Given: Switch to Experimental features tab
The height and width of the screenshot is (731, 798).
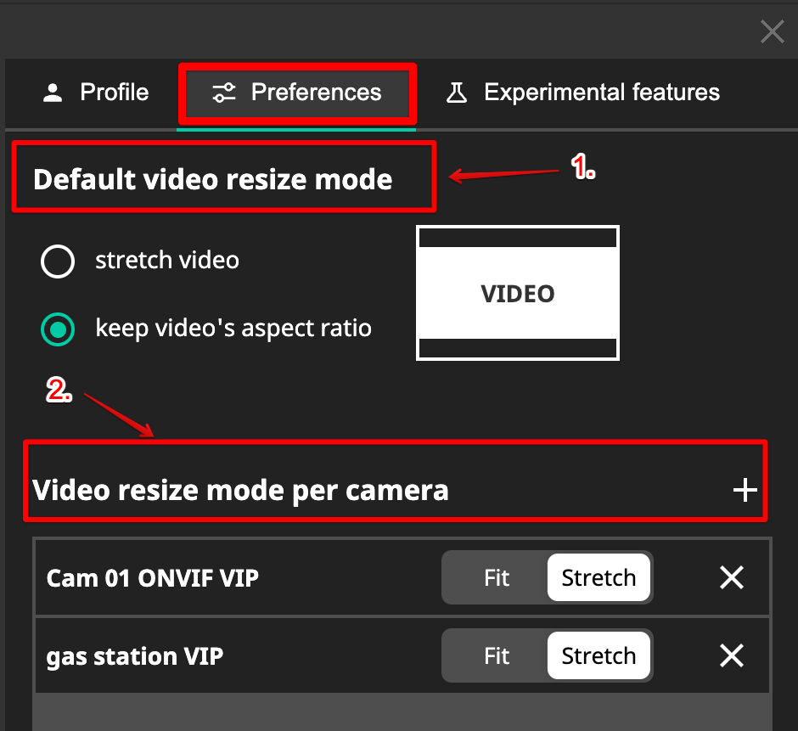Looking at the screenshot, I should [601, 93].
